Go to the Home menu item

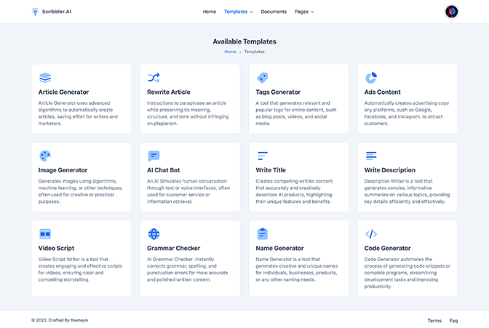point(210,12)
